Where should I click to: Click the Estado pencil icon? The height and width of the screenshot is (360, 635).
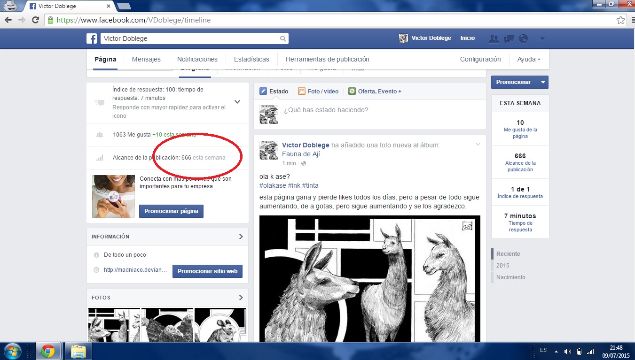pyautogui.click(x=263, y=91)
